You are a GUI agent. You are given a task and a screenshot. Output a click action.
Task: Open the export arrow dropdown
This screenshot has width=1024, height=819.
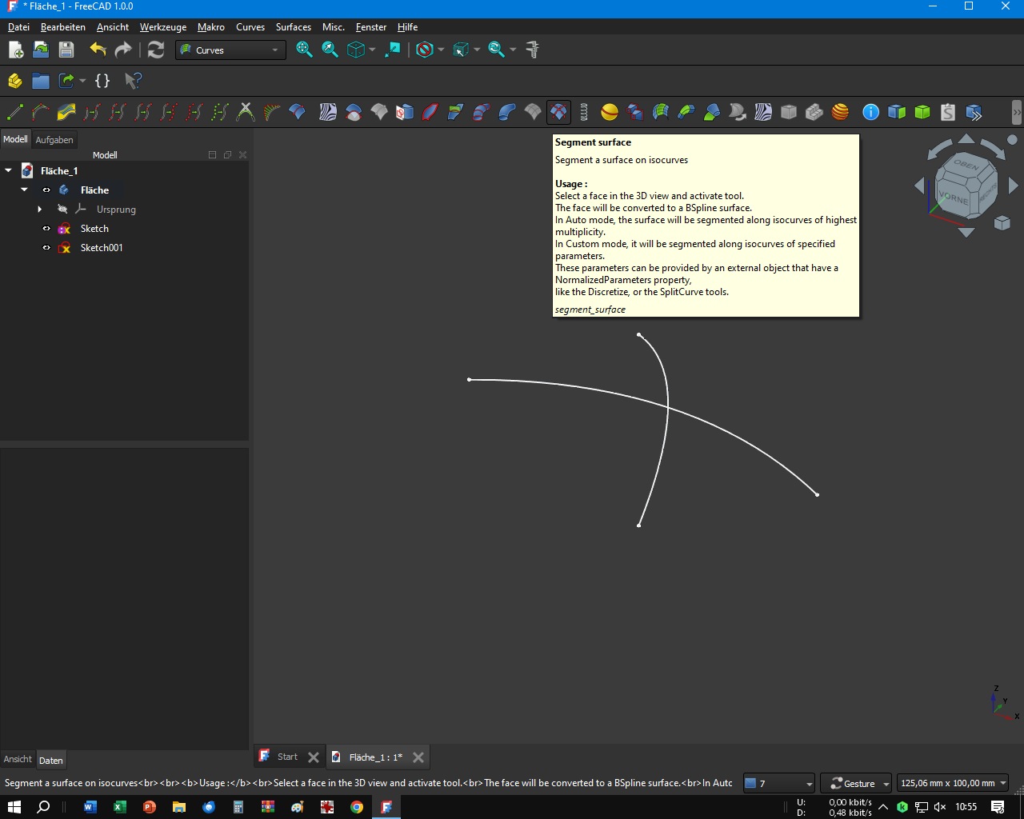tap(82, 81)
